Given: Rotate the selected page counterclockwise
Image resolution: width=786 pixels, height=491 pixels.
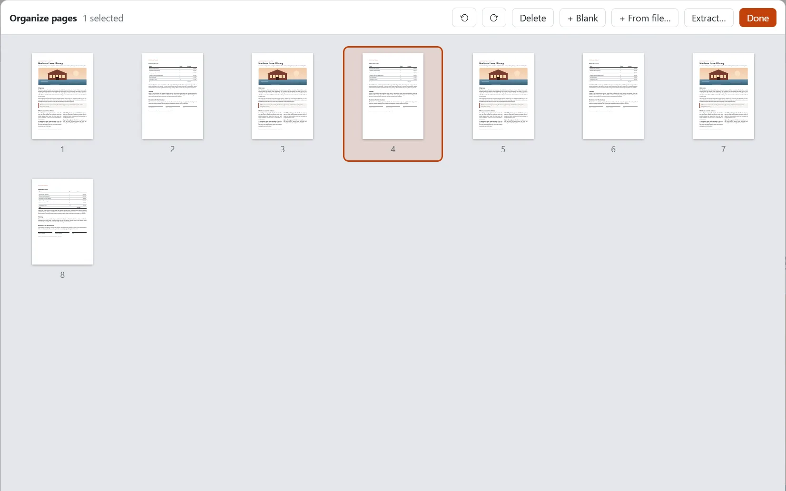Looking at the screenshot, I should [464, 18].
